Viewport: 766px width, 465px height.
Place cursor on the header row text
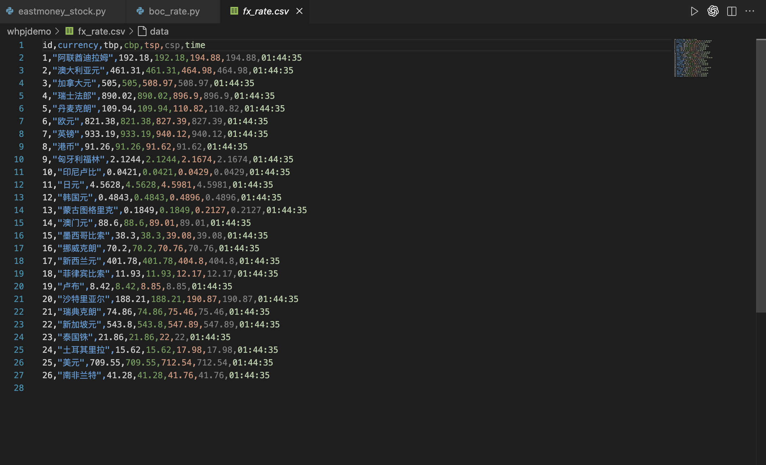[123, 45]
